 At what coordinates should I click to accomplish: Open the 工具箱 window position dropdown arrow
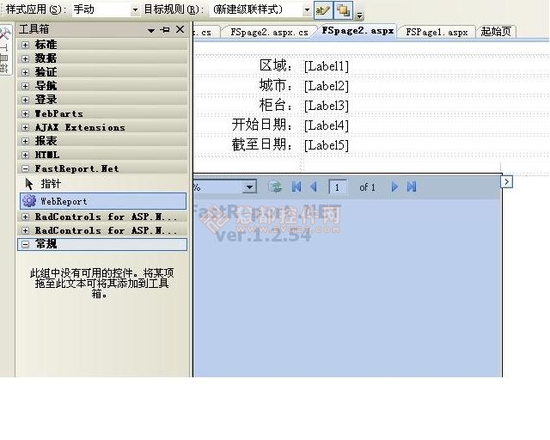pos(151,30)
